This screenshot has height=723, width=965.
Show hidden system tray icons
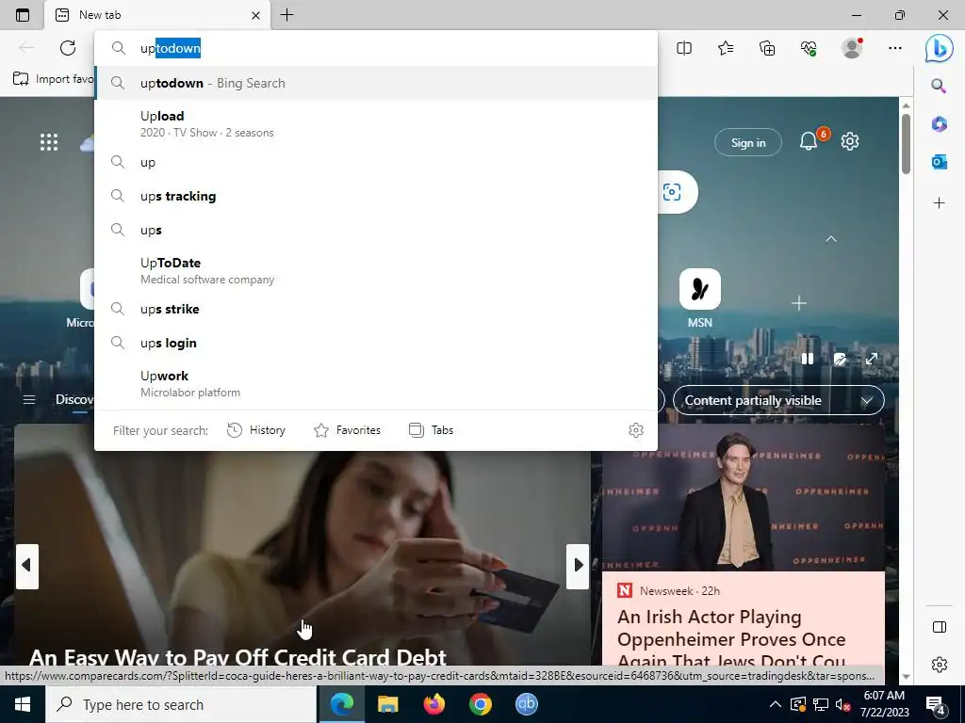pyautogui.click(x=776, y=704)
